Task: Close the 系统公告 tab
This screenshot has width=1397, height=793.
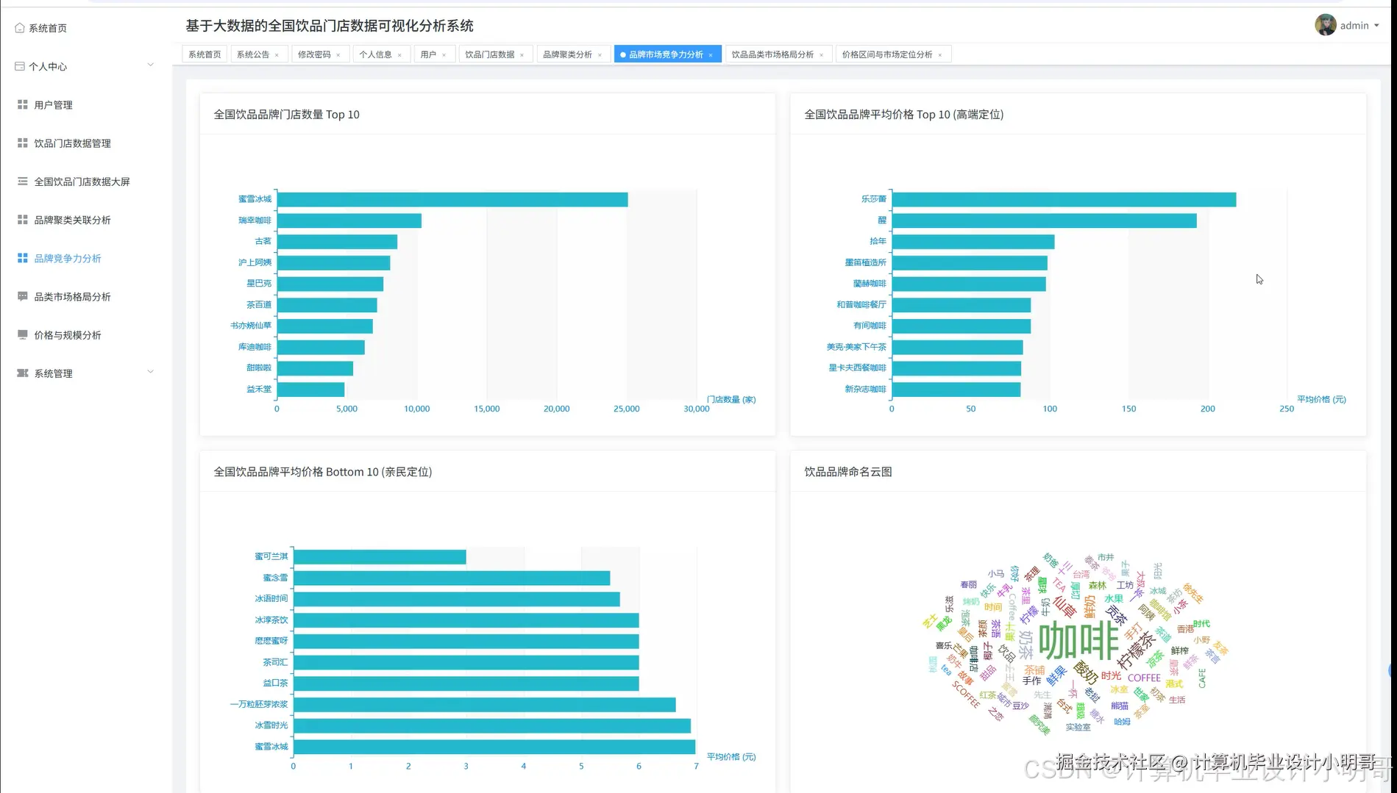Action: pyautogui.click(x=277, y=55)
